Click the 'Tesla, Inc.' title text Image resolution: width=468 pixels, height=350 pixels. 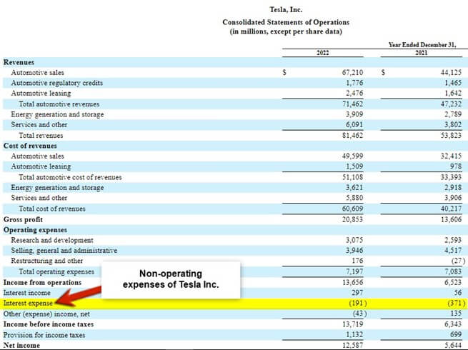pos(286,9)
